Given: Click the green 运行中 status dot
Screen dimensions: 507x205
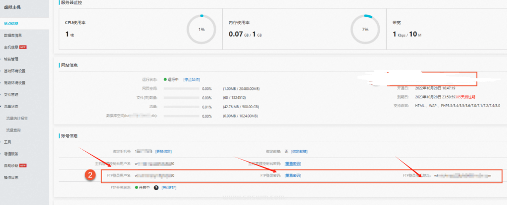Looking at the screenshot, I should [x=165, y=80].
